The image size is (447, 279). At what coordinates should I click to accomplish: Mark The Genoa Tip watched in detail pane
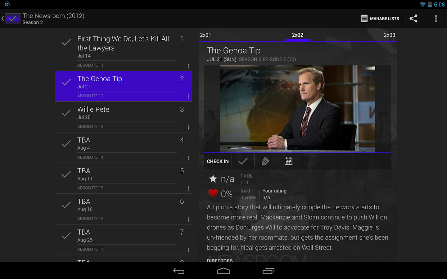pos(243,161)
